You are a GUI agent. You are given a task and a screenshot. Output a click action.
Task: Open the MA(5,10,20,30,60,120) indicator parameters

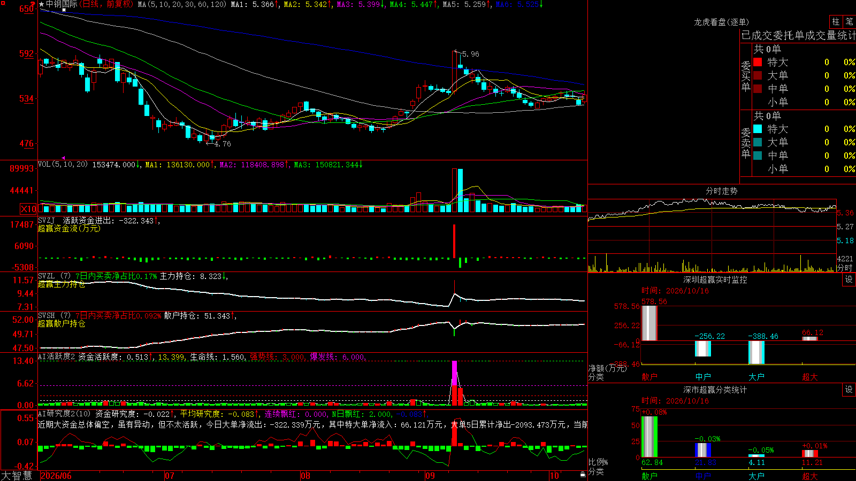(182, 4)
